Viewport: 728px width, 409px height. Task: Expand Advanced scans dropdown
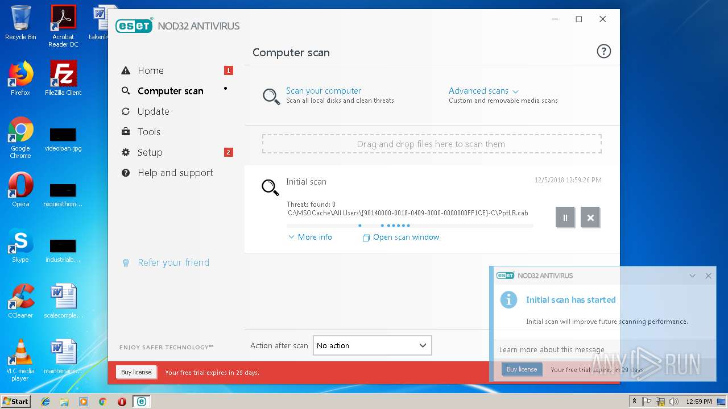[x=483, y=91]
